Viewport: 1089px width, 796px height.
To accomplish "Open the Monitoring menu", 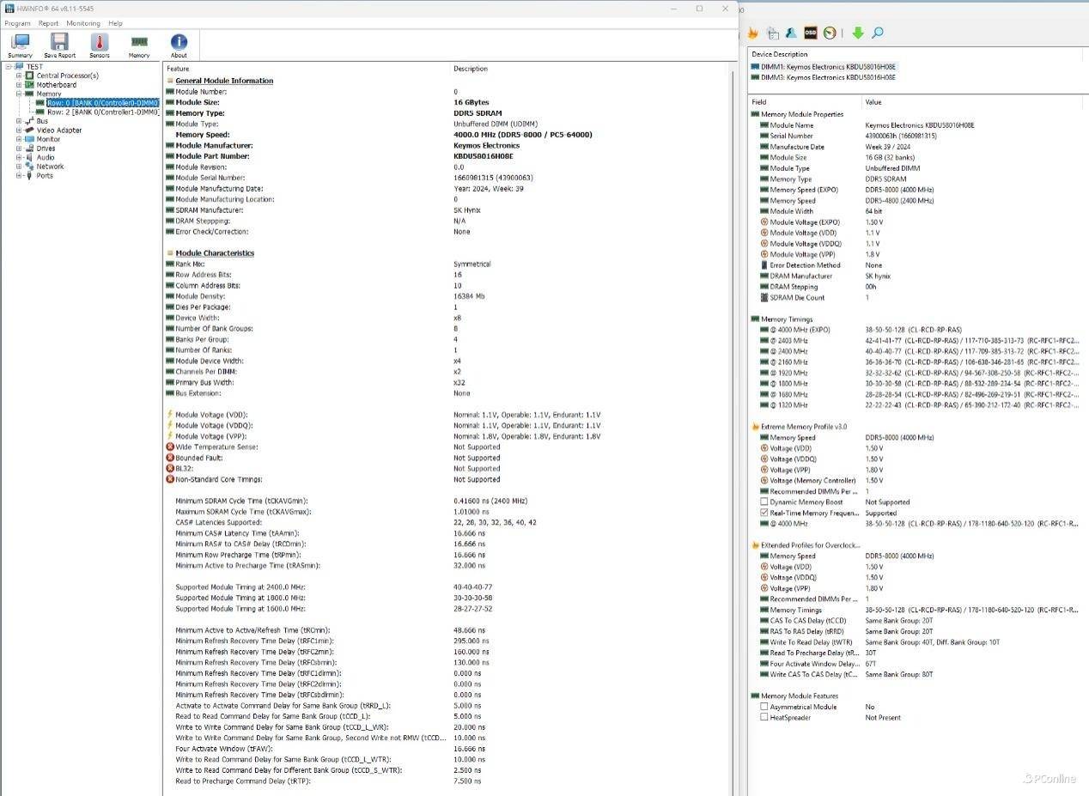I will click(x=83, y=23).
